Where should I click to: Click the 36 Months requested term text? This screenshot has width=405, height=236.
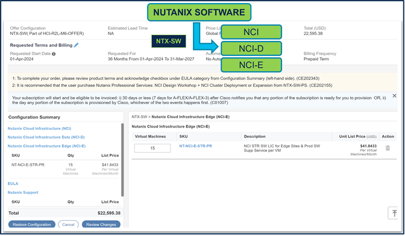pos(151,59)
